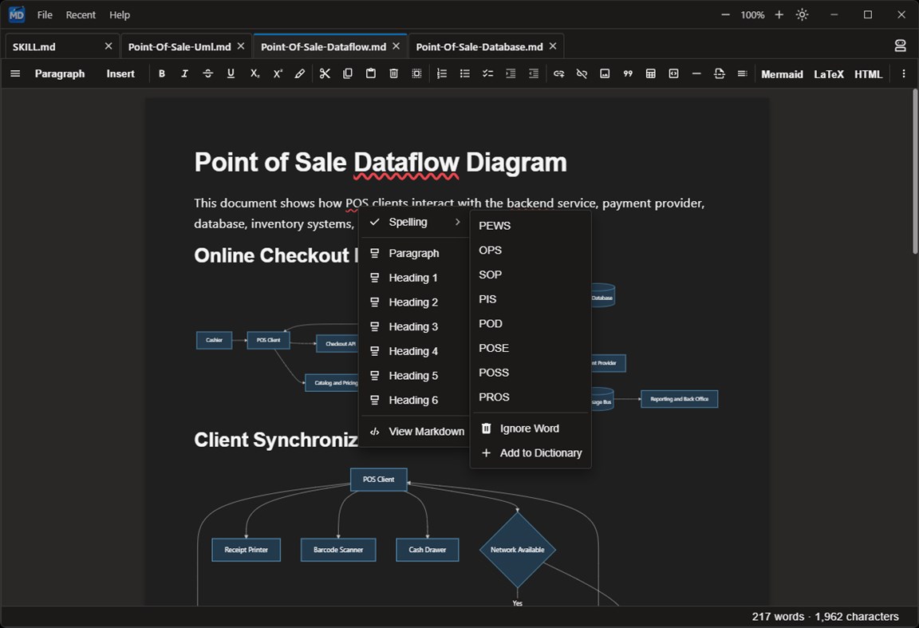
Task: Select View Markdown in context menu
Action: 414,432
